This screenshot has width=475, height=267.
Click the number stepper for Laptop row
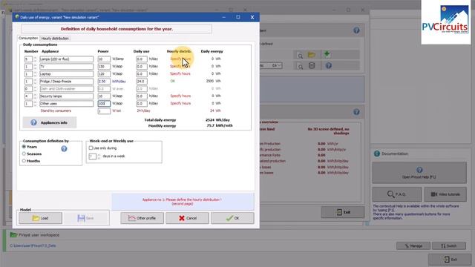point(35,74)
